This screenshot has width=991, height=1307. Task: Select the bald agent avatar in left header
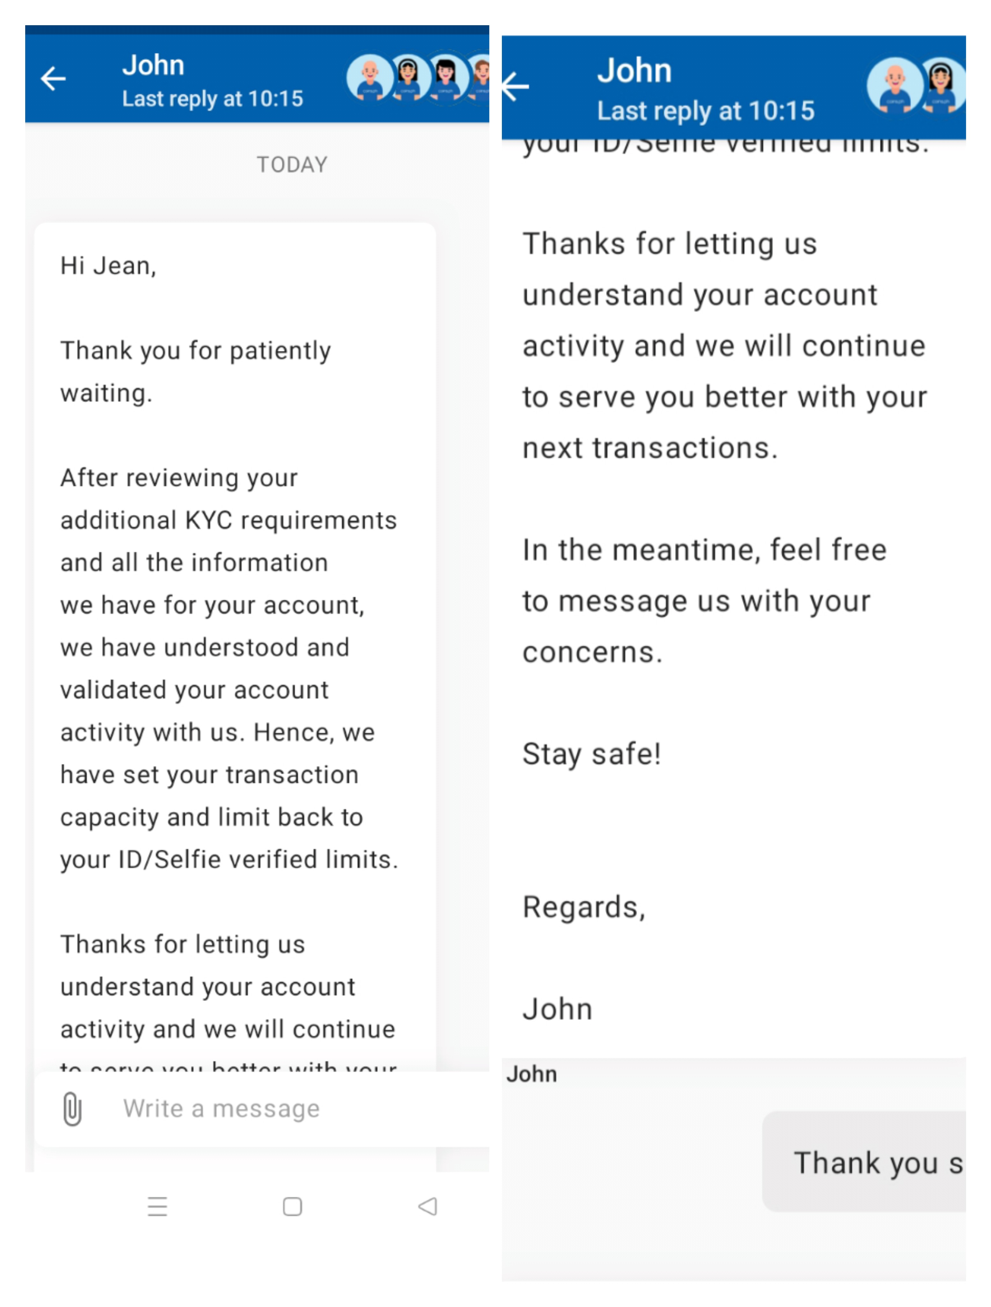369,78
